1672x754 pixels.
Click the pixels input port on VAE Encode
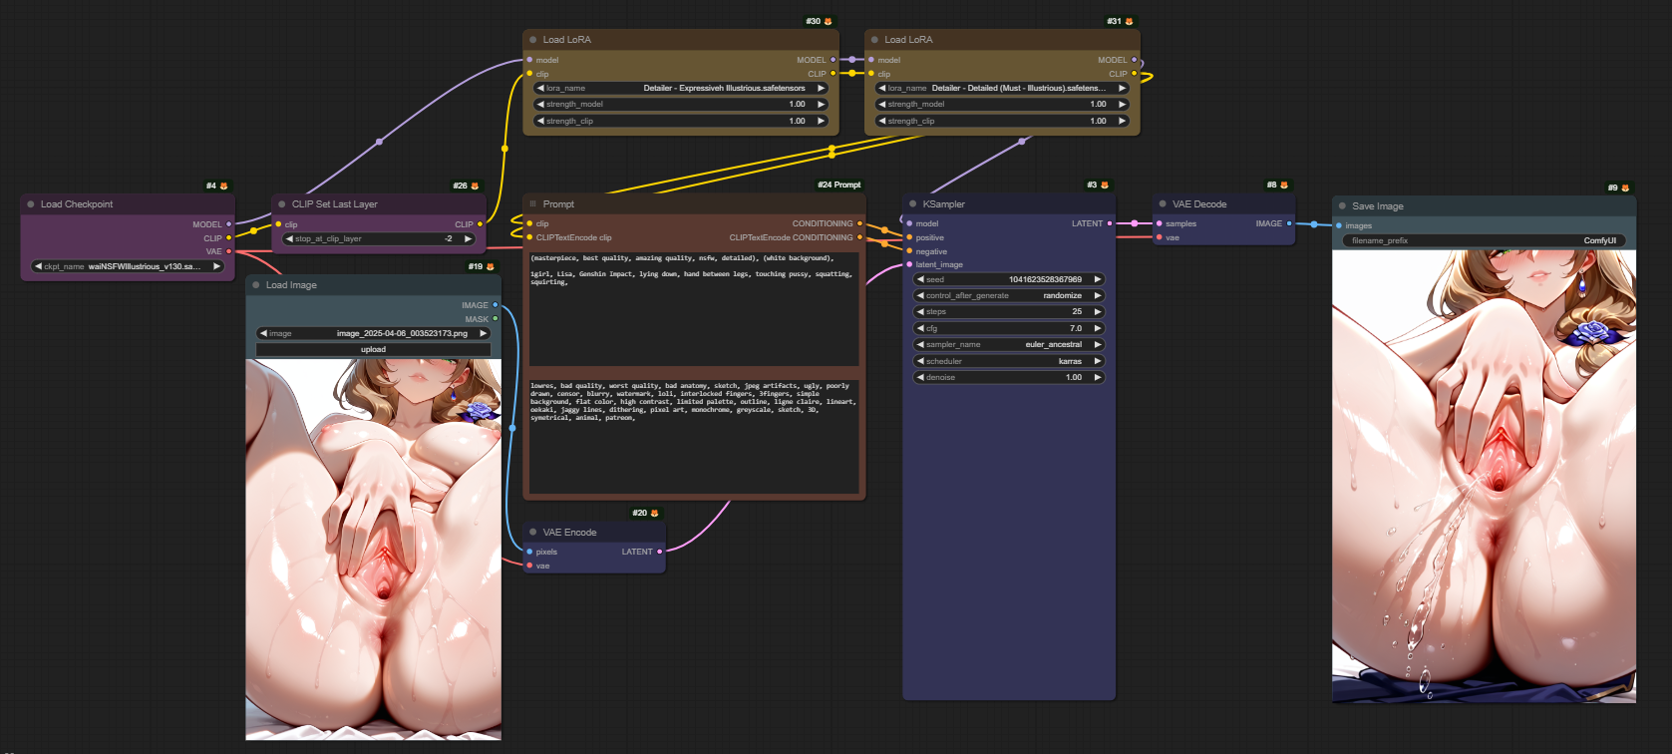pyautogui.click(x=529, y=552)
